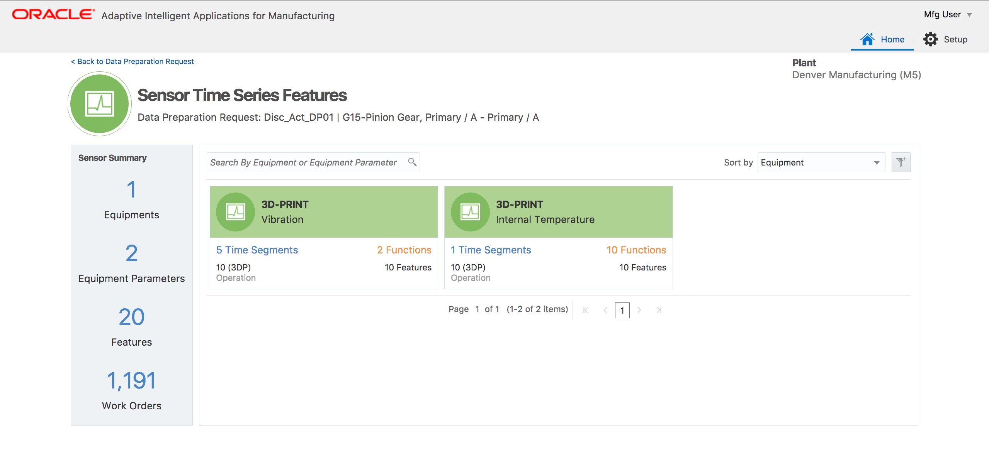Expand sort options via dropdown arrow
The image size is (989, 456).
tap(876, 162)
